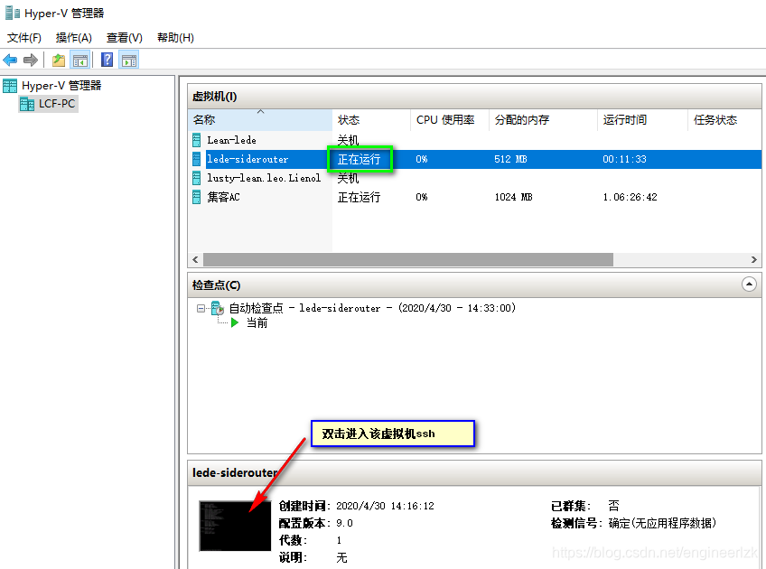
Task: Select the lusty-lean.leo.Lienol virtual machine name
Action: click(264, 178)
